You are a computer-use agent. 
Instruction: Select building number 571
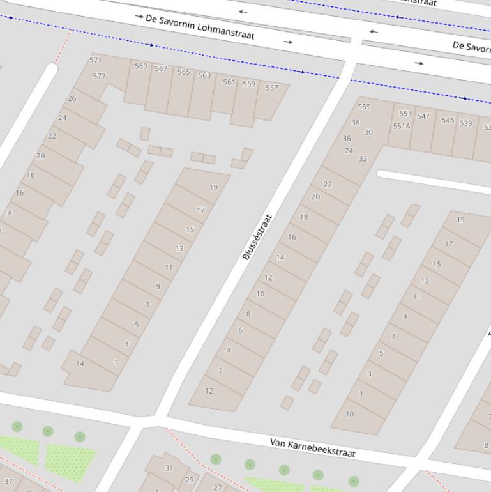[x=96, y=60]
